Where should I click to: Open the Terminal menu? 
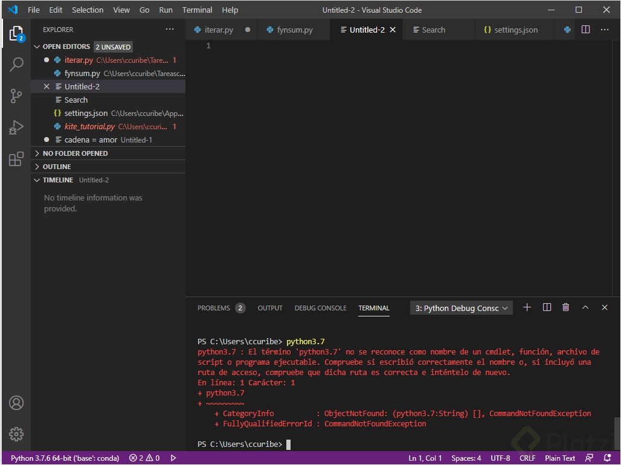pos(197,10)
